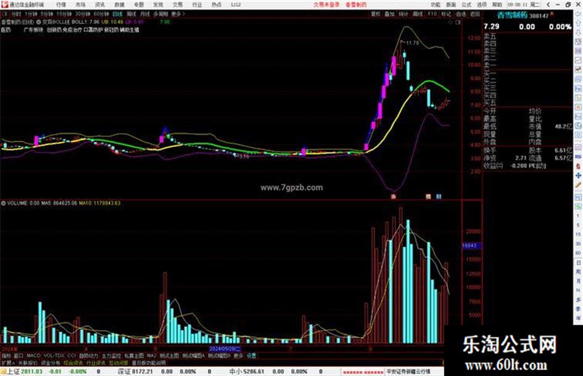This screenshot has width=583, height=376.
Task: Click the 统计 statistics button
Action: [x=403, y=14]
